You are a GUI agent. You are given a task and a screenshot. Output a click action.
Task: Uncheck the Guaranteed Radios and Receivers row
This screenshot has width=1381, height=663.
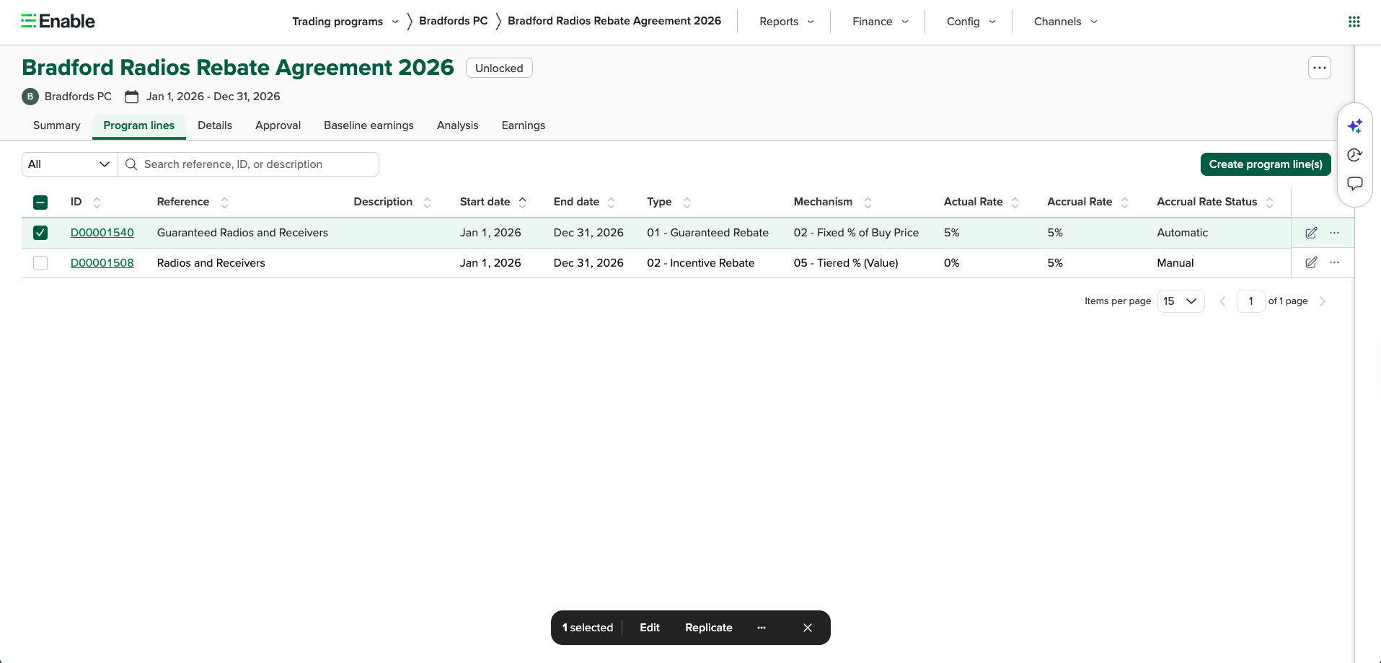(40, 233)
